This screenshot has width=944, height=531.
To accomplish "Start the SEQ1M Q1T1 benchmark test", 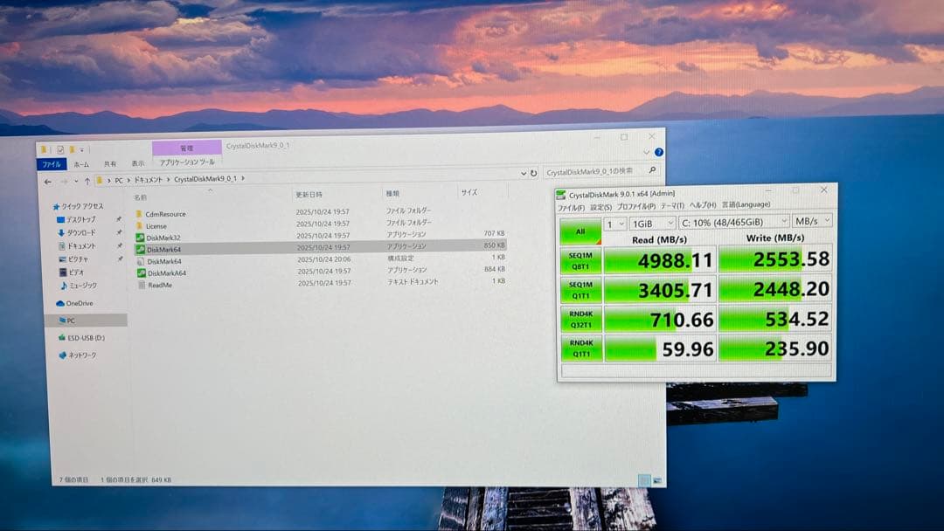I will pyautogui.click(x=580, y=289).
